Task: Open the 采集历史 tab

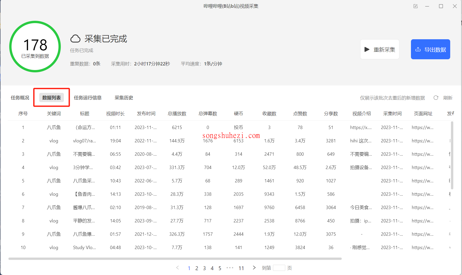Action: tap(124, 98)
